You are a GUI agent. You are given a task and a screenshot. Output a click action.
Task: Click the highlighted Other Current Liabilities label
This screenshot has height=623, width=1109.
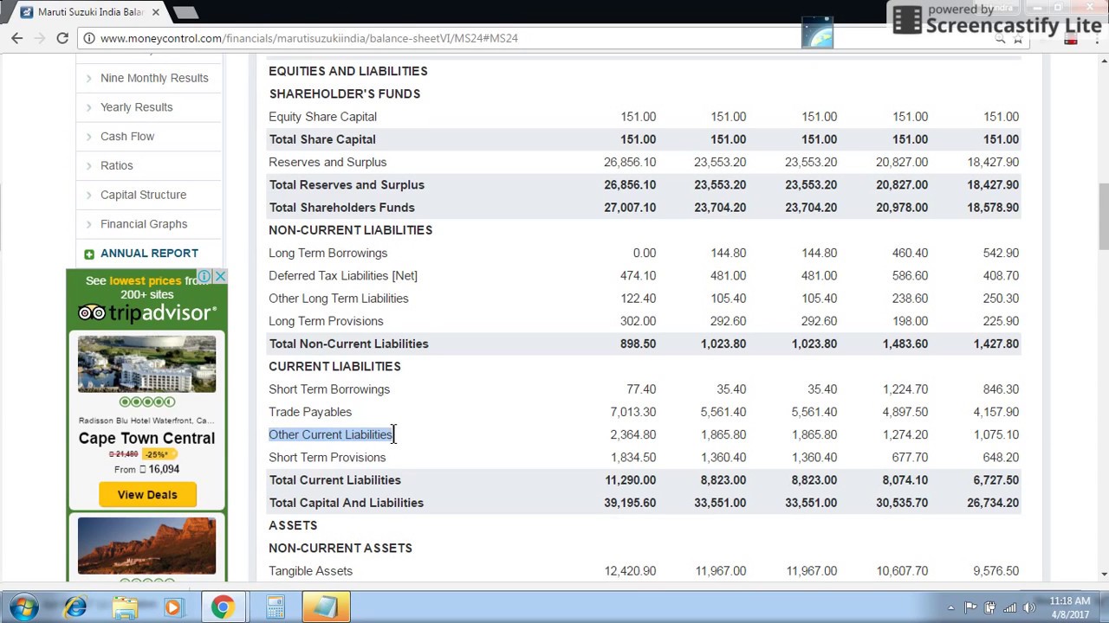pyautogui.click(x=330, y=434)
